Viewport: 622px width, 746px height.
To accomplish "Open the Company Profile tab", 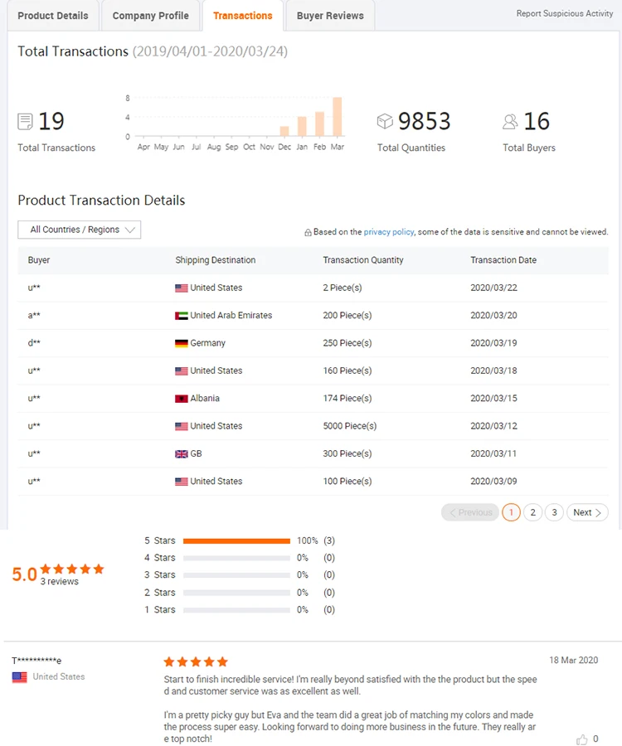I will coord(150,16).
